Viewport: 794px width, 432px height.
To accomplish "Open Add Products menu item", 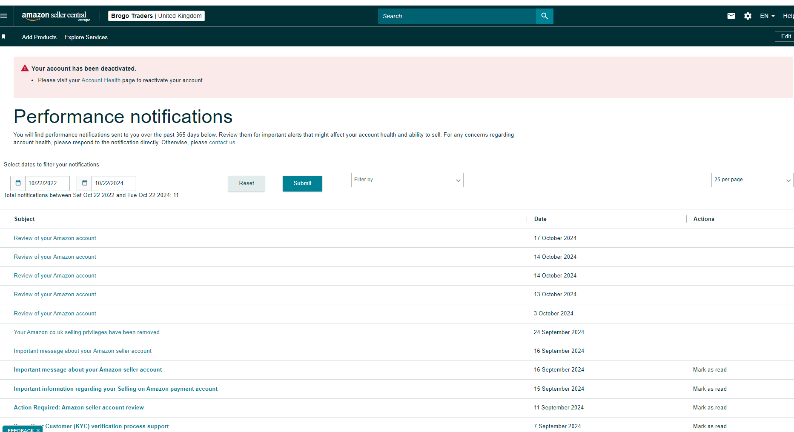I will (39, 37).
